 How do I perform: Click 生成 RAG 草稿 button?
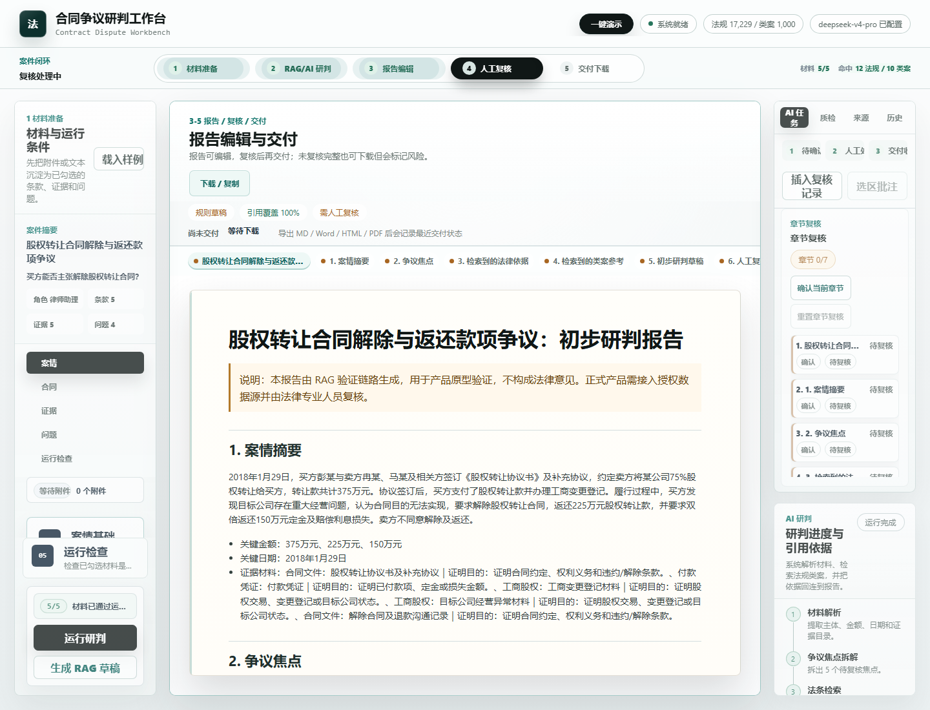(x=85, y=668)
